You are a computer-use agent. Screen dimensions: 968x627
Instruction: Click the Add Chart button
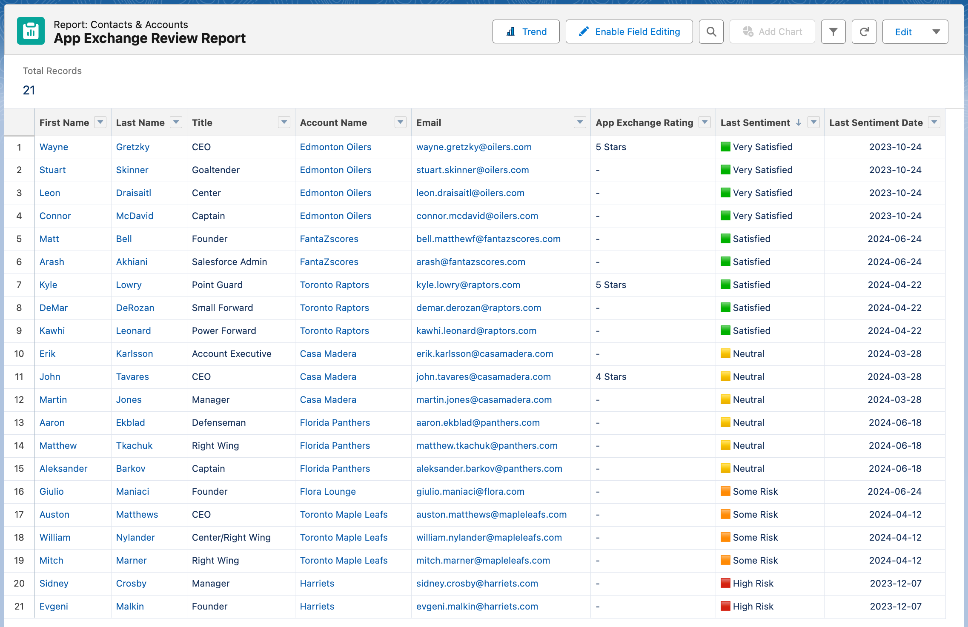772,31
